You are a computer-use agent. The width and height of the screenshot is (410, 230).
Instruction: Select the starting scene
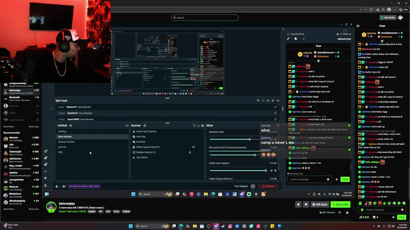pos(92,131)
